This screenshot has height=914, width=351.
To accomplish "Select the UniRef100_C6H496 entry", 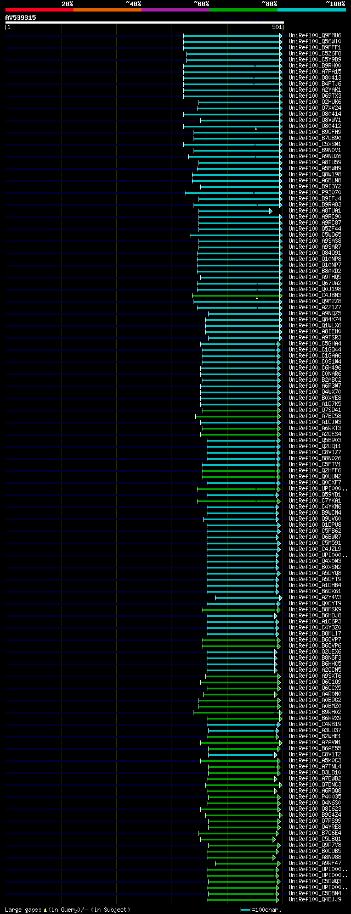I will (x=315, y=367).
